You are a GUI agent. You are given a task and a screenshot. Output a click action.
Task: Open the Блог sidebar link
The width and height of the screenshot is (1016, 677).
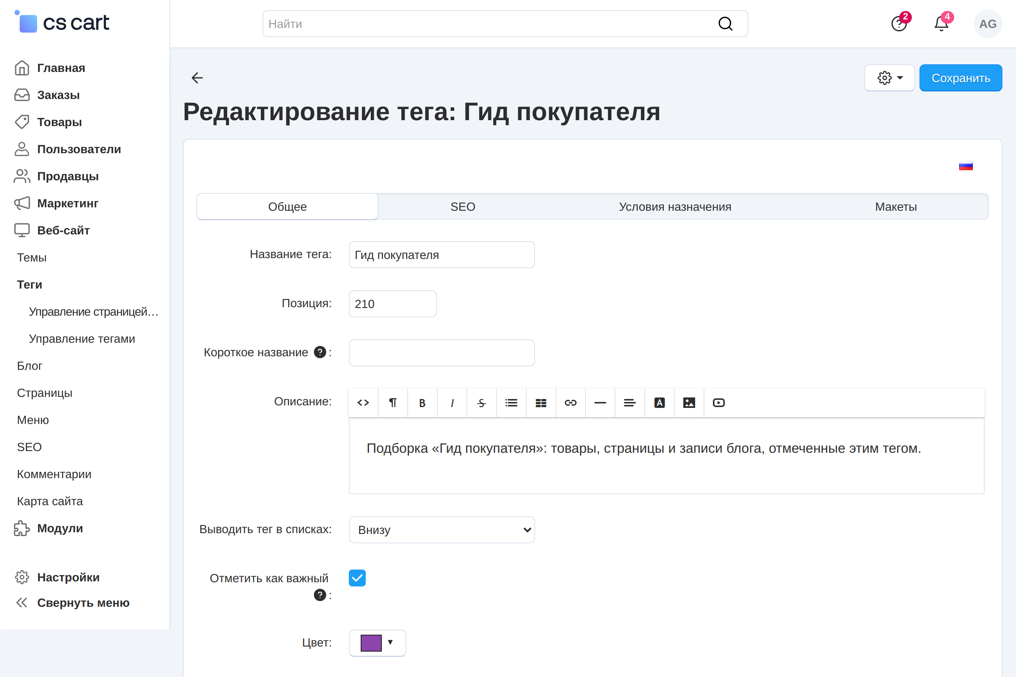click(x=29, y=366)
